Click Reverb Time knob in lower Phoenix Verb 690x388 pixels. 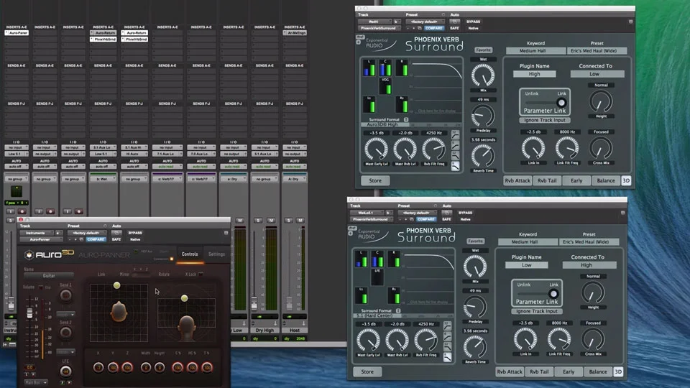tap(475, 347)
